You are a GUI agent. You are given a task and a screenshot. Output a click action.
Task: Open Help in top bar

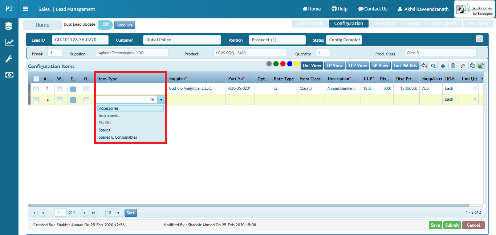pos(340,9)
